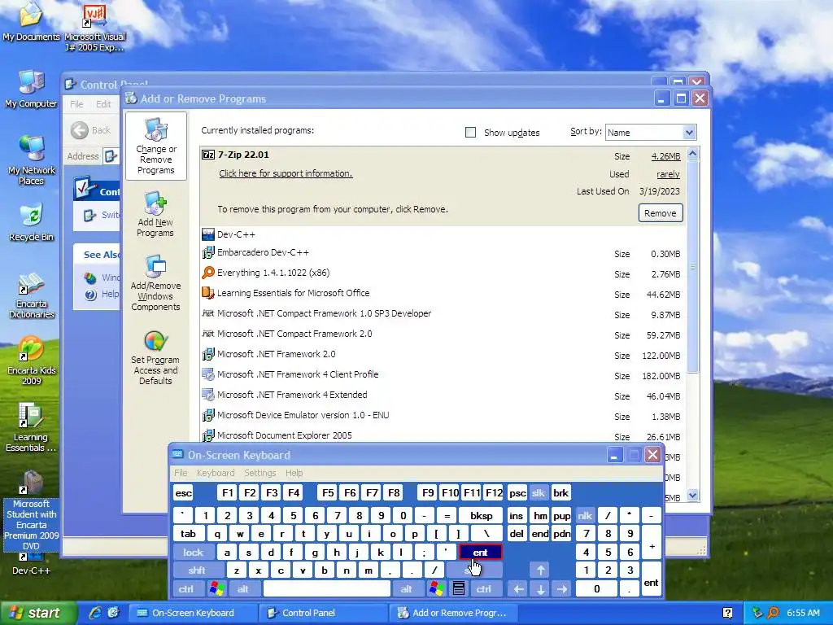The width and height of the screenshot is (833, 625).
Task: Click the bksp key on keyboard
Action: [482, 515]
